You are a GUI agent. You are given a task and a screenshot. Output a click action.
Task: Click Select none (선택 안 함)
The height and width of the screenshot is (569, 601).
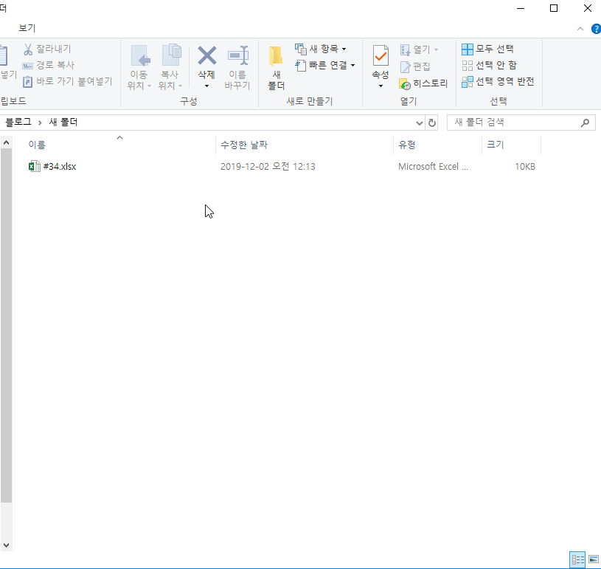click(x=489, y=65)
